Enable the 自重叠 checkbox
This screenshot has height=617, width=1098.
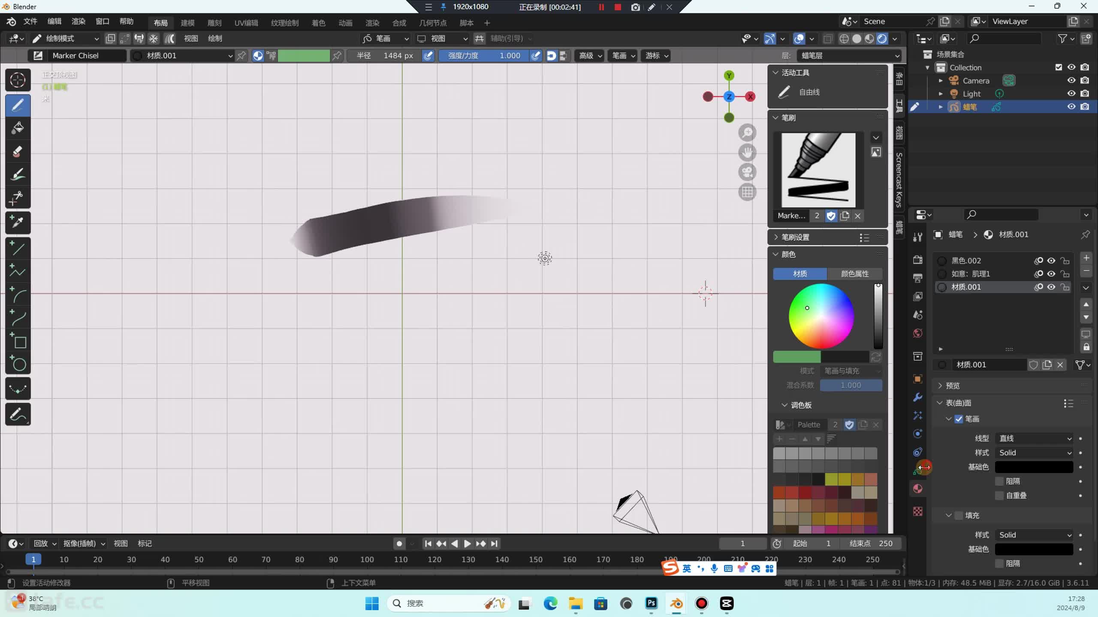999,496
